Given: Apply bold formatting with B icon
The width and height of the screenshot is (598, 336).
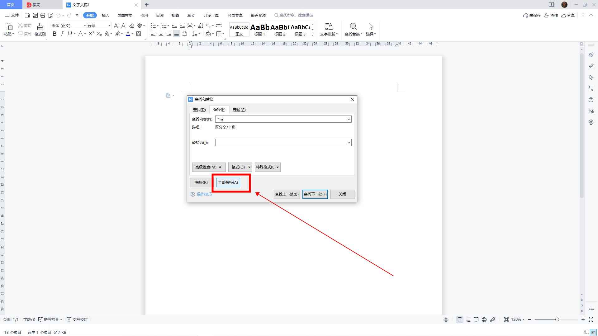Looking at the screenshot, I should coord(55,34).
